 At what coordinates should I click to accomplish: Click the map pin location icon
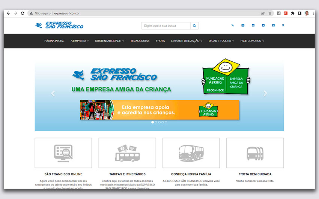(283, 25)
